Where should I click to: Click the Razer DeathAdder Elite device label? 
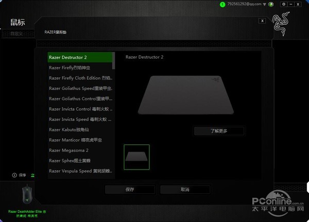(27, 214)
